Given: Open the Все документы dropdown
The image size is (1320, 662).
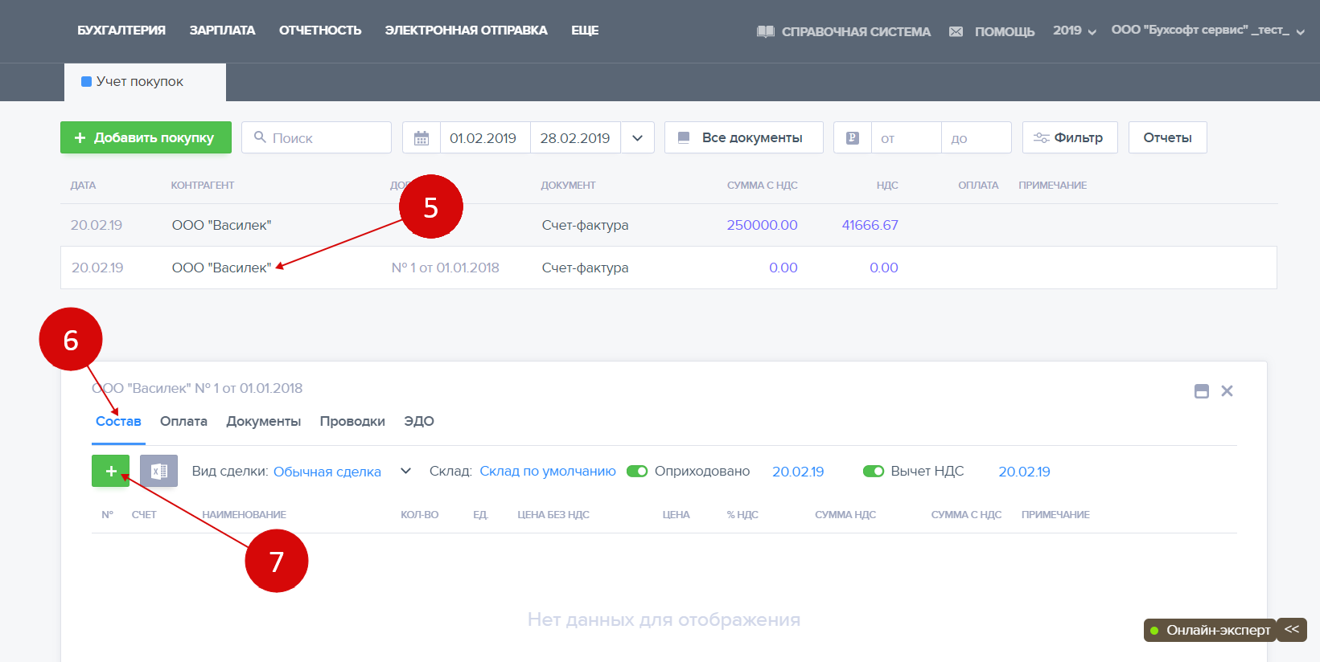Looking at the screenshot, I should 743,137.
